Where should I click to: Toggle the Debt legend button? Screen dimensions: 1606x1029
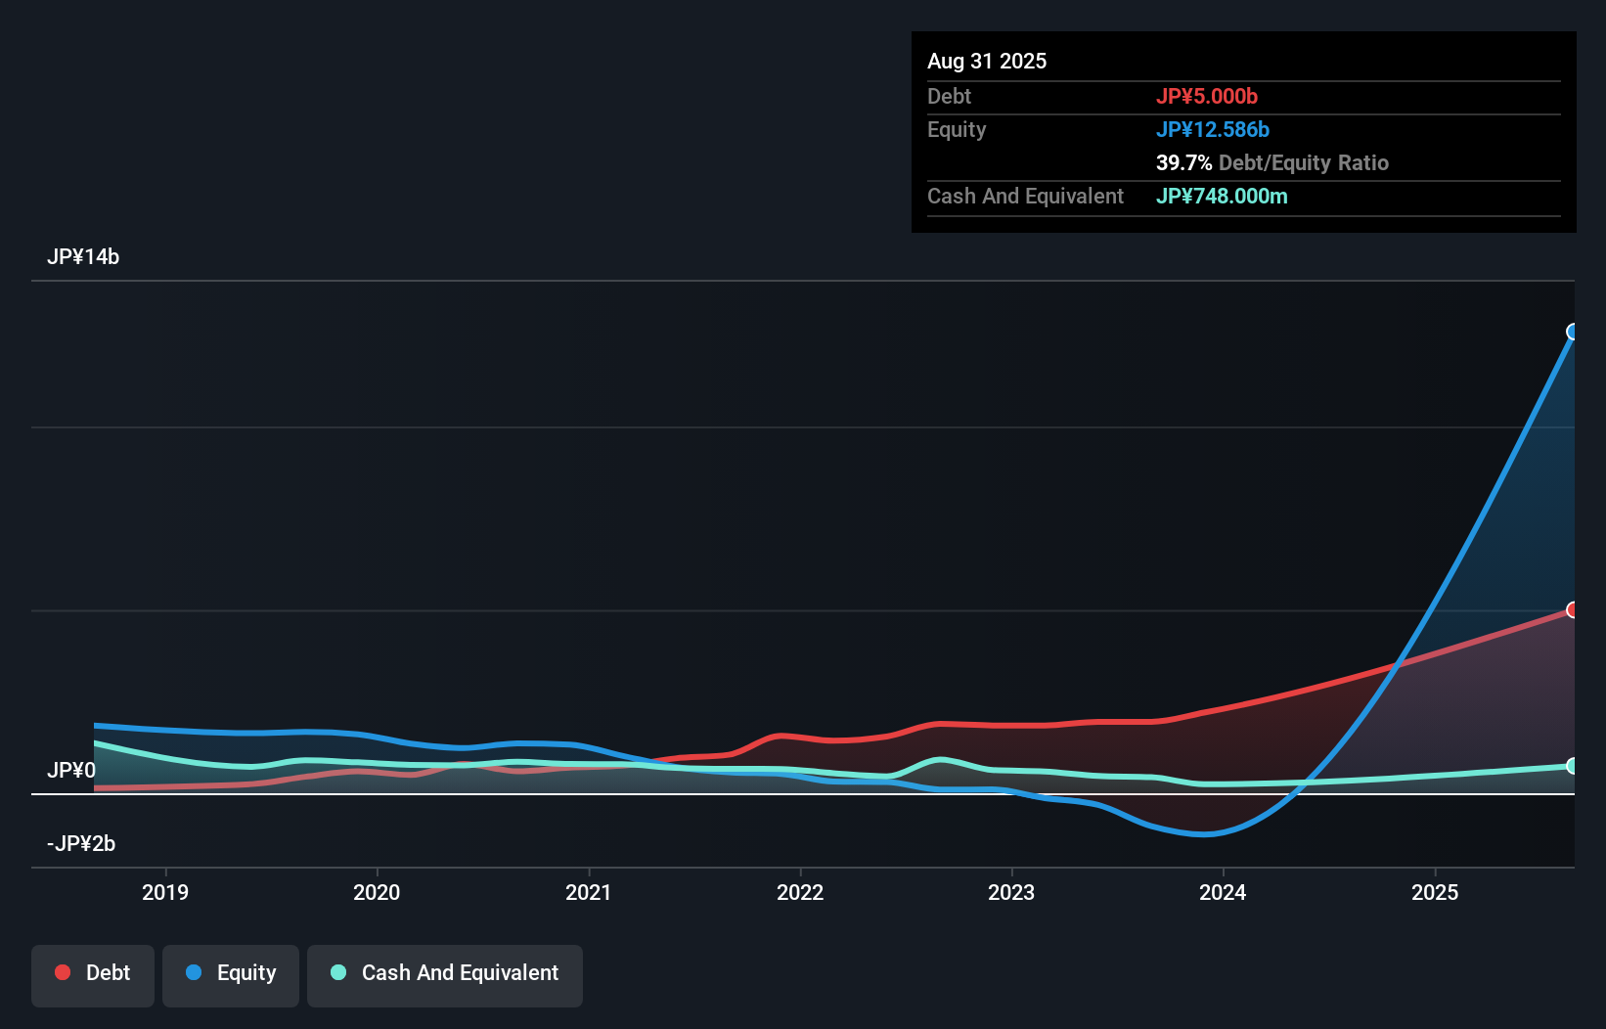pos(93,973)
